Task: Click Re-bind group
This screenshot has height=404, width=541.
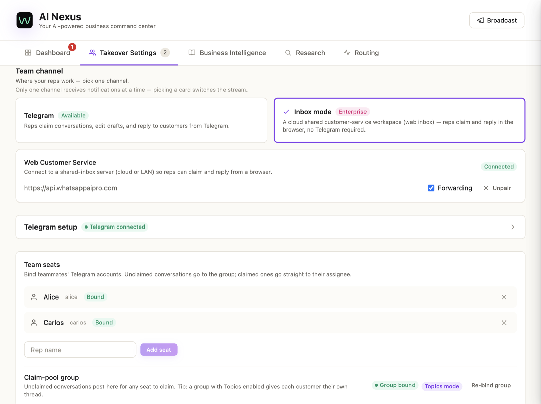Action: [x=491, y=385]
